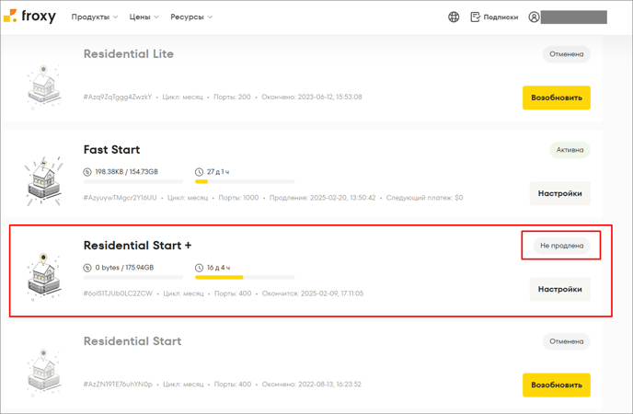Click the Fast Start traffic usage bar

[x=133, y=181]
